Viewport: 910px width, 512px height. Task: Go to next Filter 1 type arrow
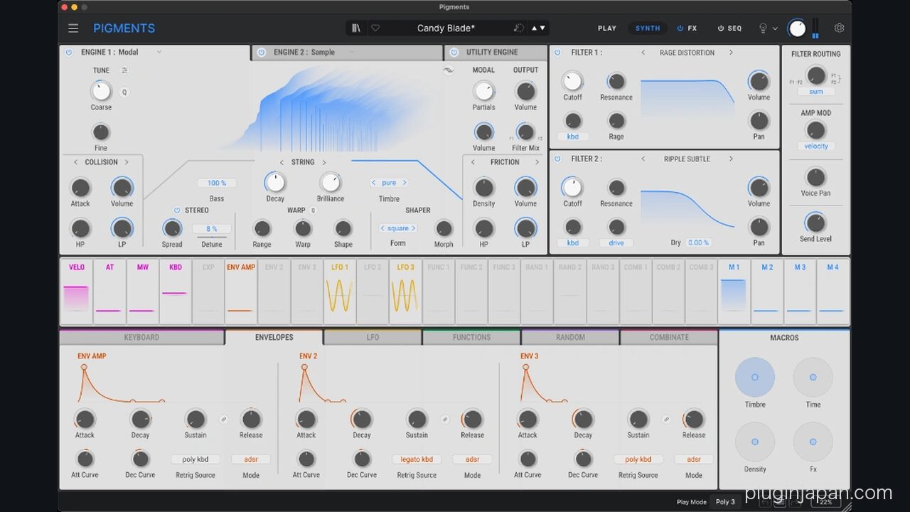[x=730, y=53]
